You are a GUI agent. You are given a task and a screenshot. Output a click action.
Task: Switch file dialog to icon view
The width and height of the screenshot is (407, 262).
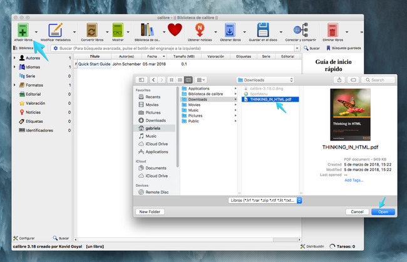(172, 80)
